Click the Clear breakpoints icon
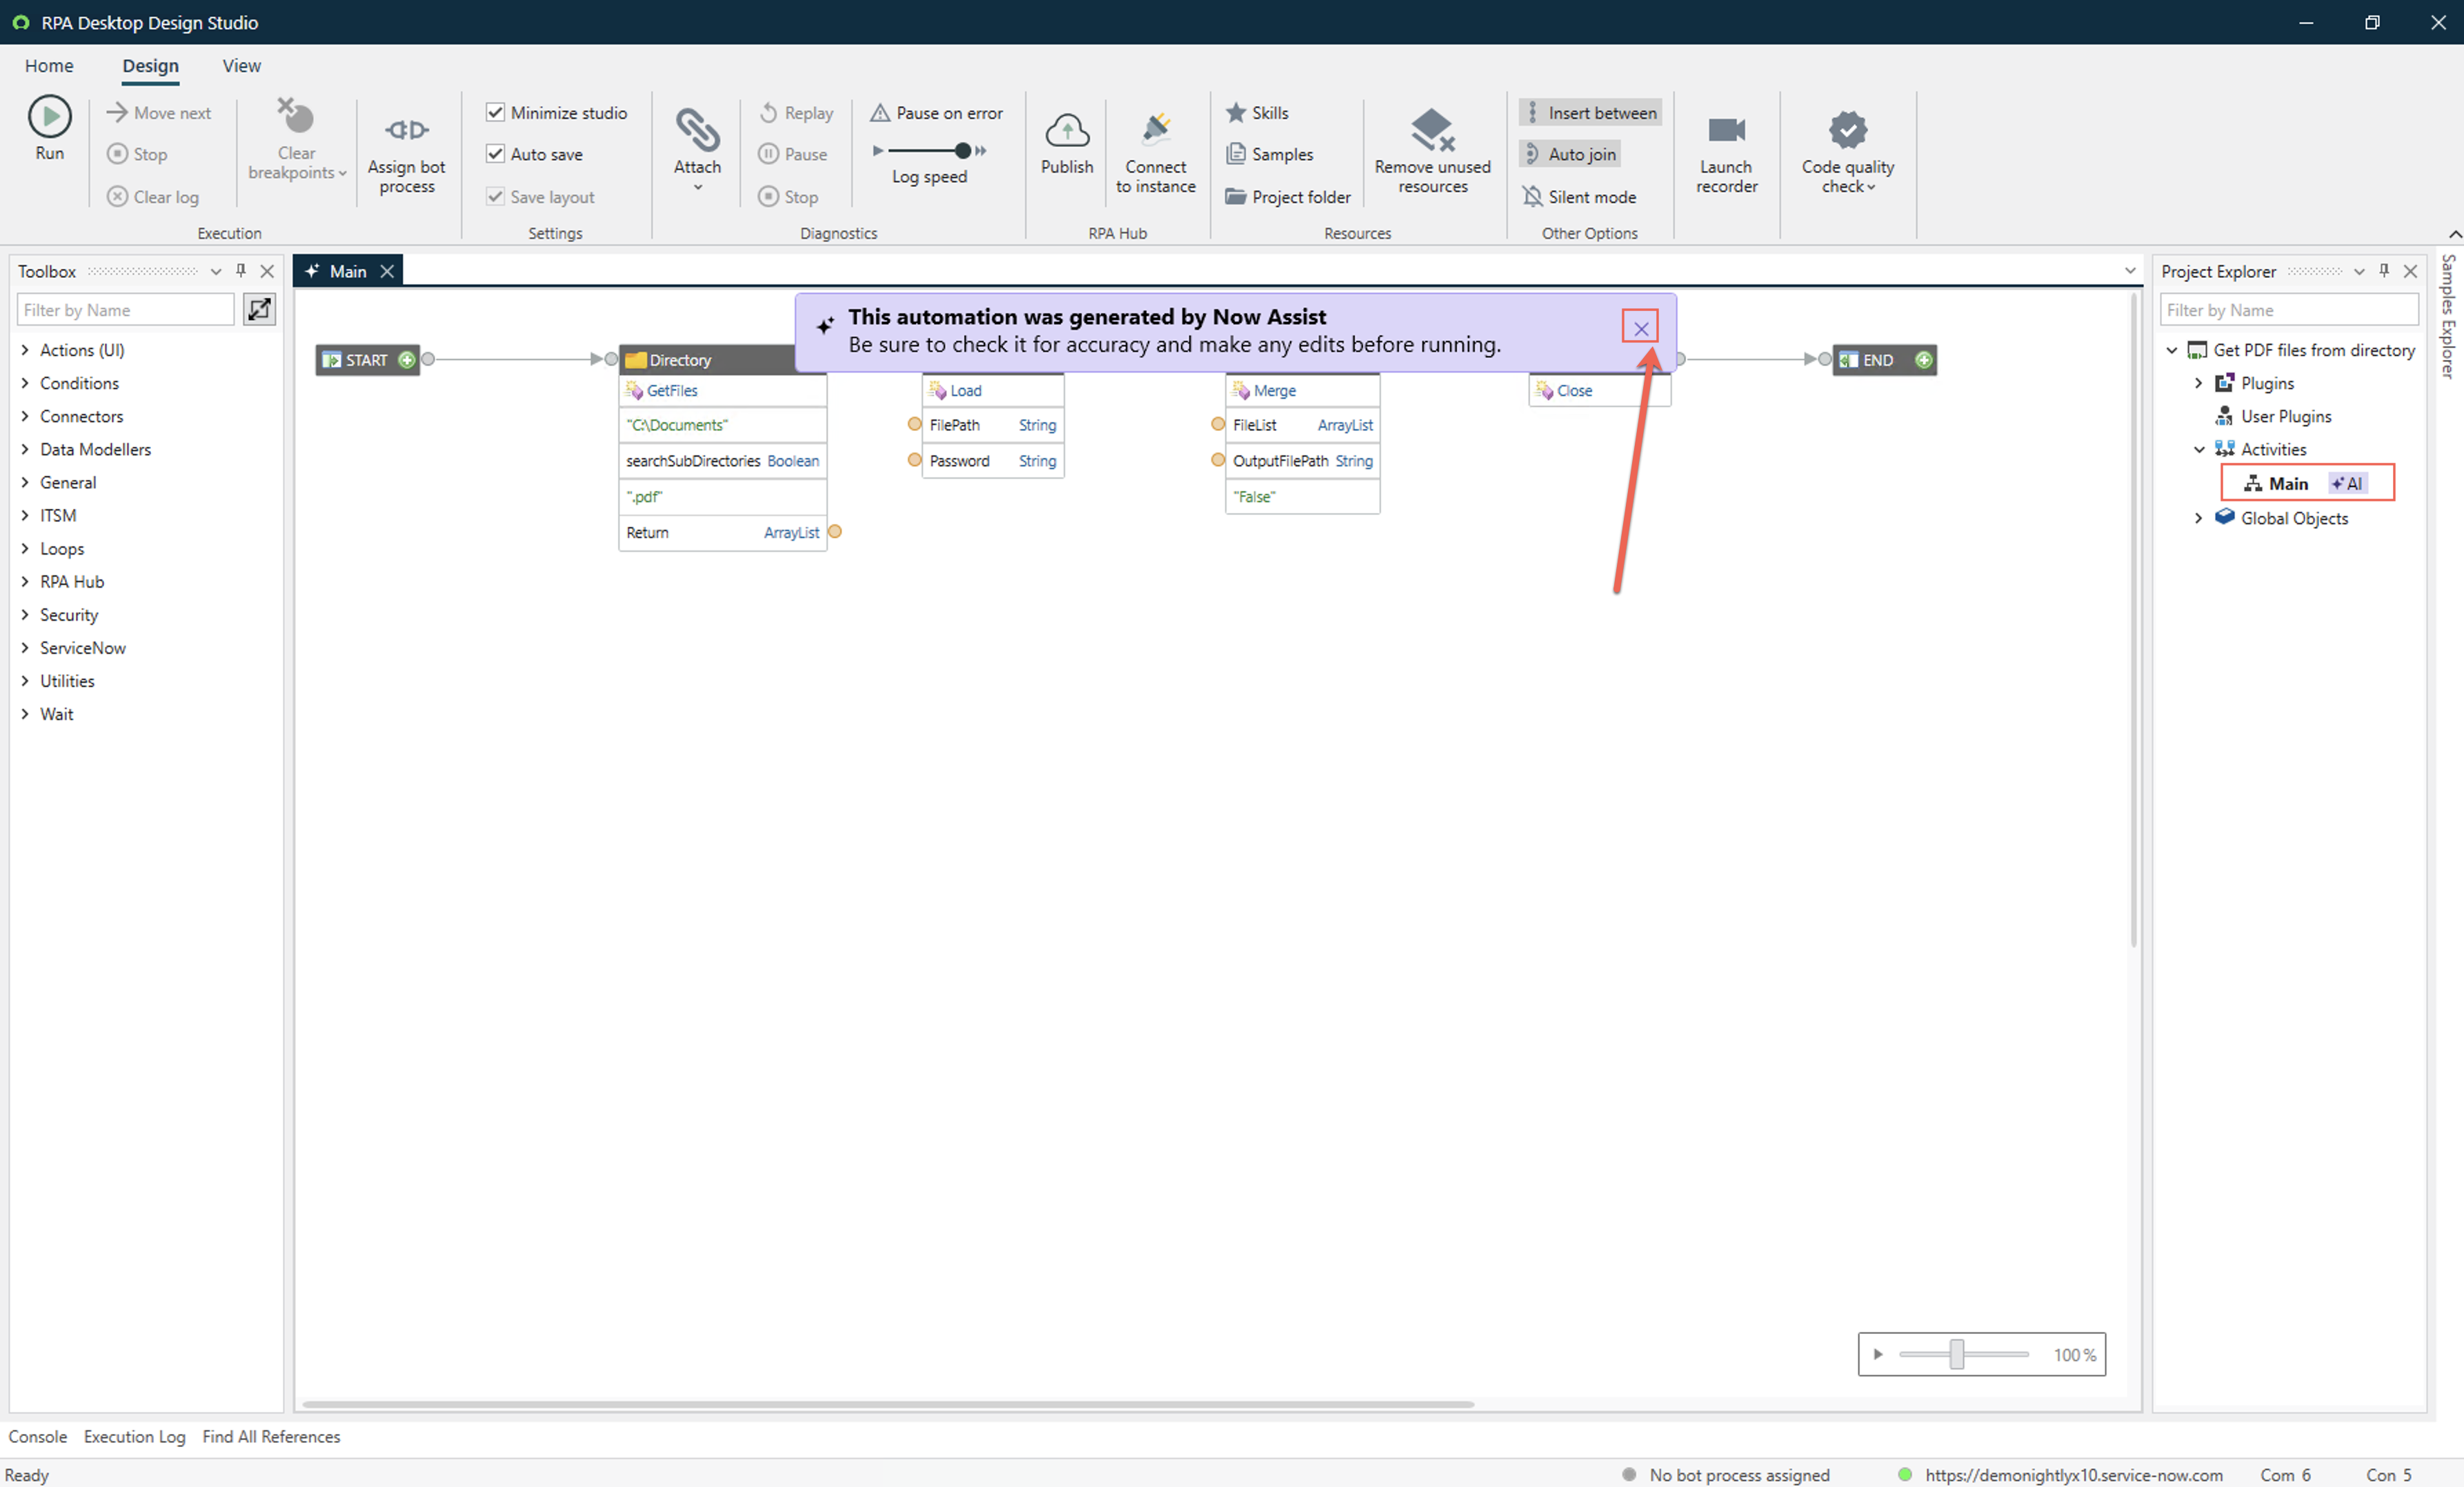The width and height of the screenshot is (2464, 1487). (296, 117)
